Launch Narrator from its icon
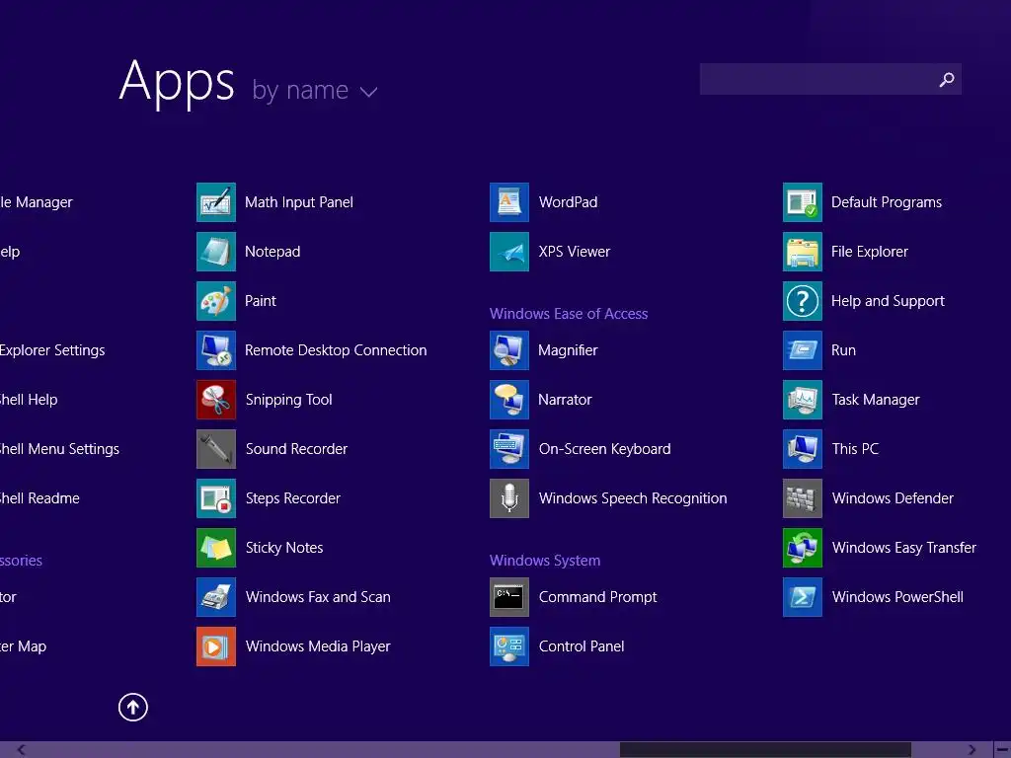This screenshot has height=758, width=1011. coord(509,400)
